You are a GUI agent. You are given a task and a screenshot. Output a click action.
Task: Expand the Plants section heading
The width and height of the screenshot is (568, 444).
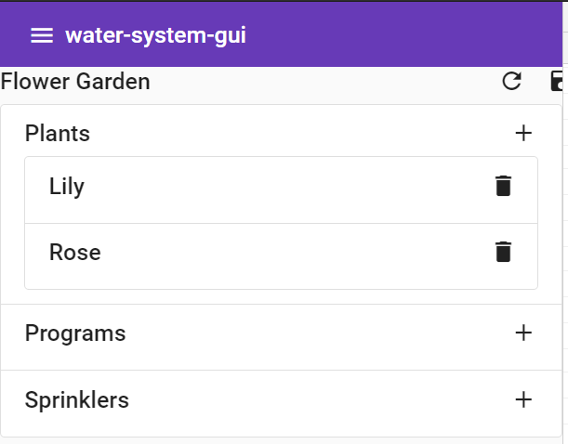[58, 134]
